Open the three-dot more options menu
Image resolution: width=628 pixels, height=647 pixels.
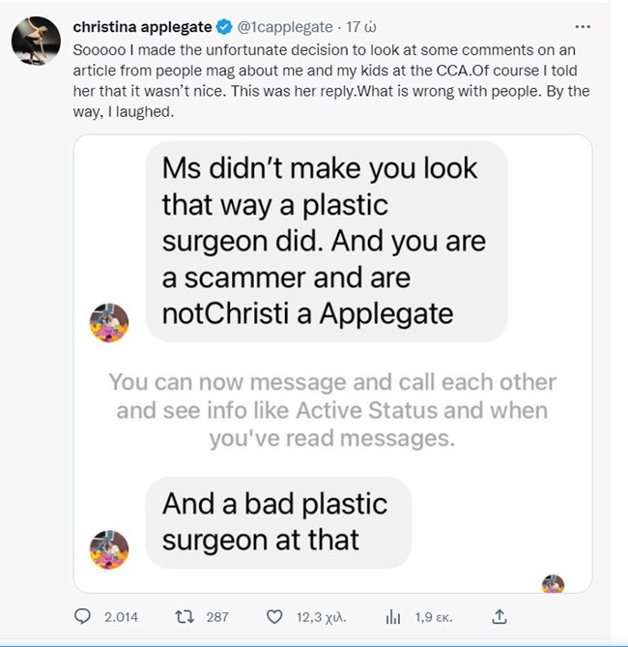pyautogui.click(x=582, y=25)
